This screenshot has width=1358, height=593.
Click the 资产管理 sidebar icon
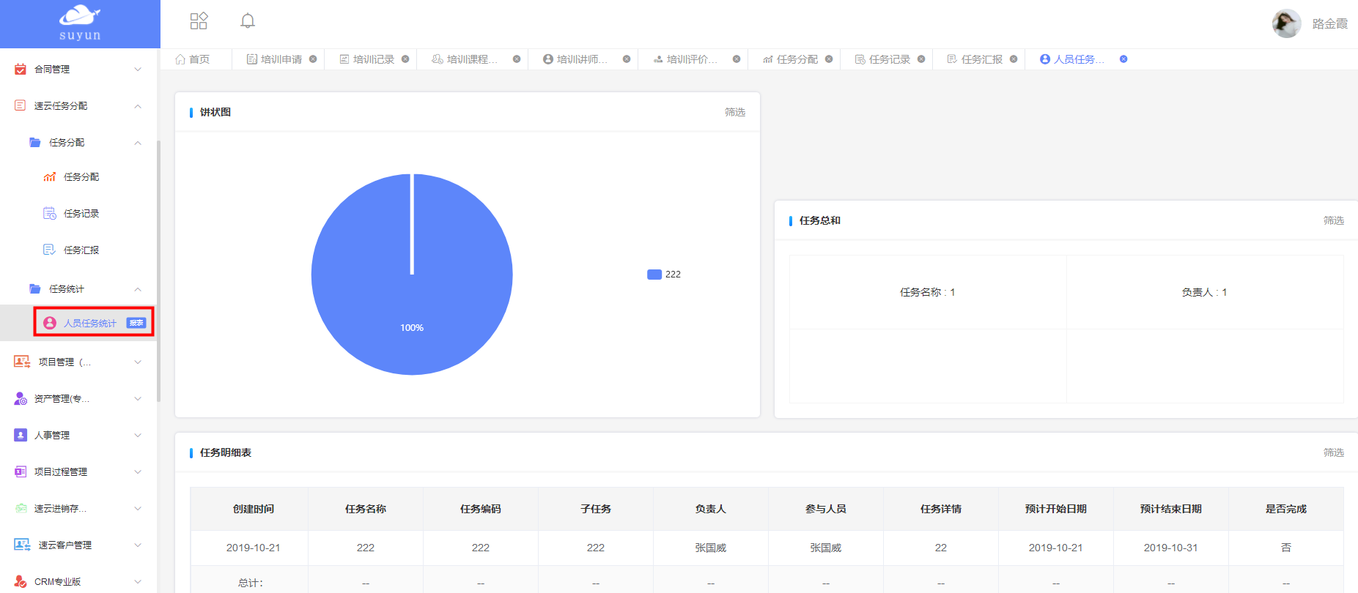(x=21, y=398)
